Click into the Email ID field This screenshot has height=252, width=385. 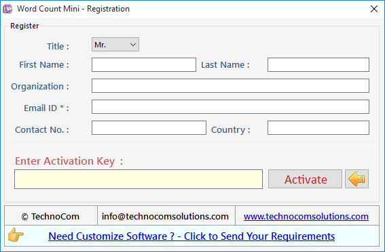[230, 107]
